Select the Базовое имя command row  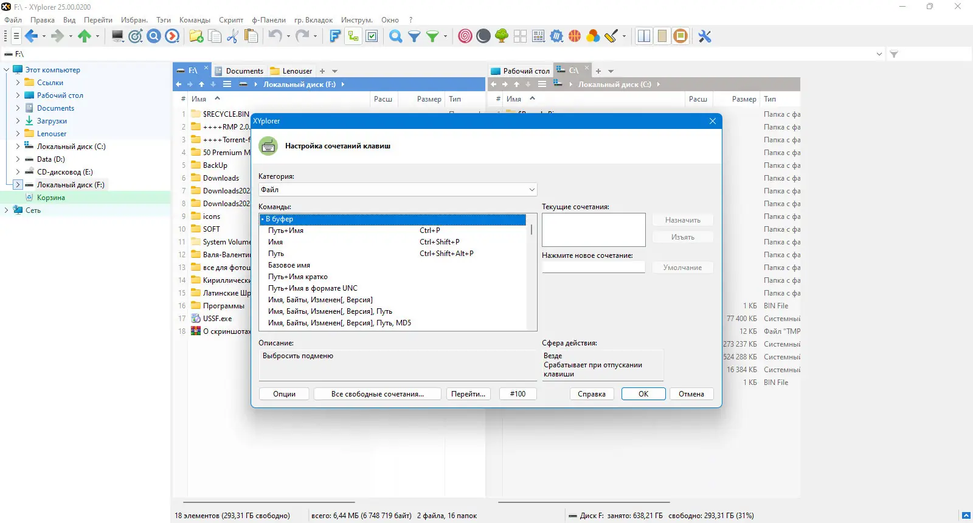(x=392, y=265)
